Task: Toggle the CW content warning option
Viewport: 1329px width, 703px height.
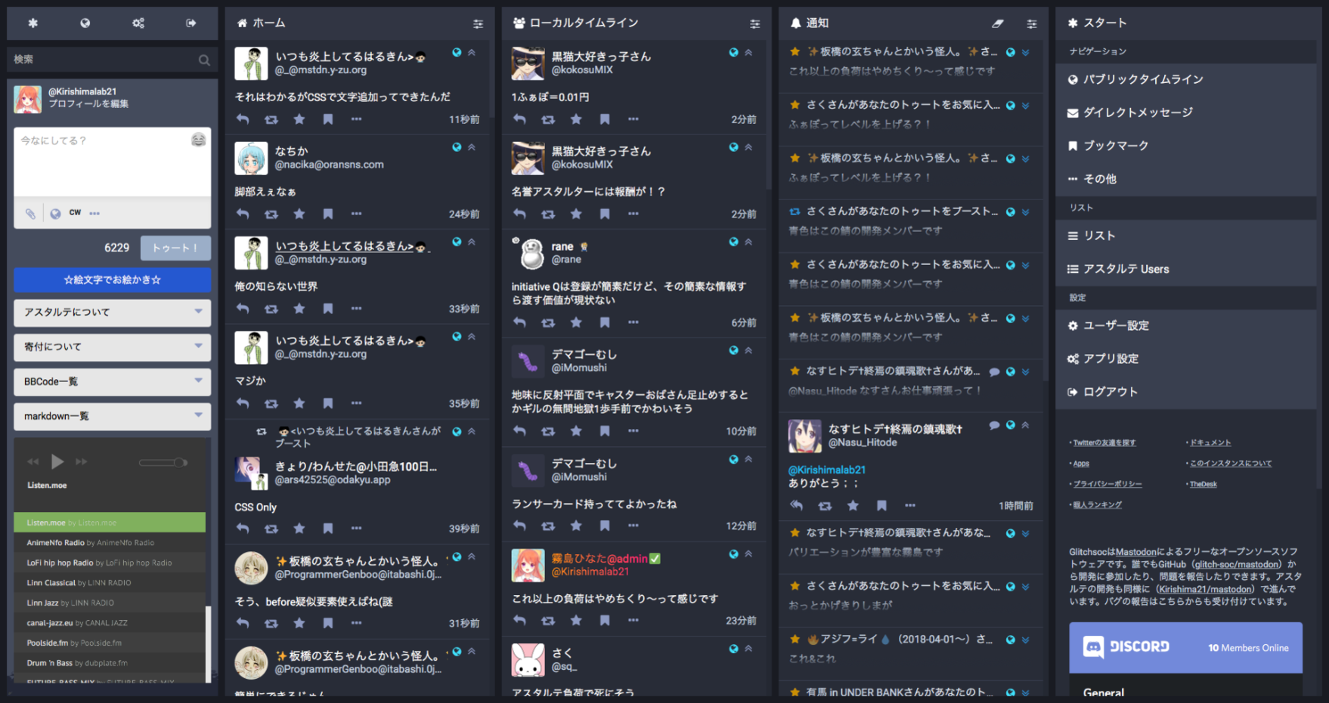Action: coord(75,213)
